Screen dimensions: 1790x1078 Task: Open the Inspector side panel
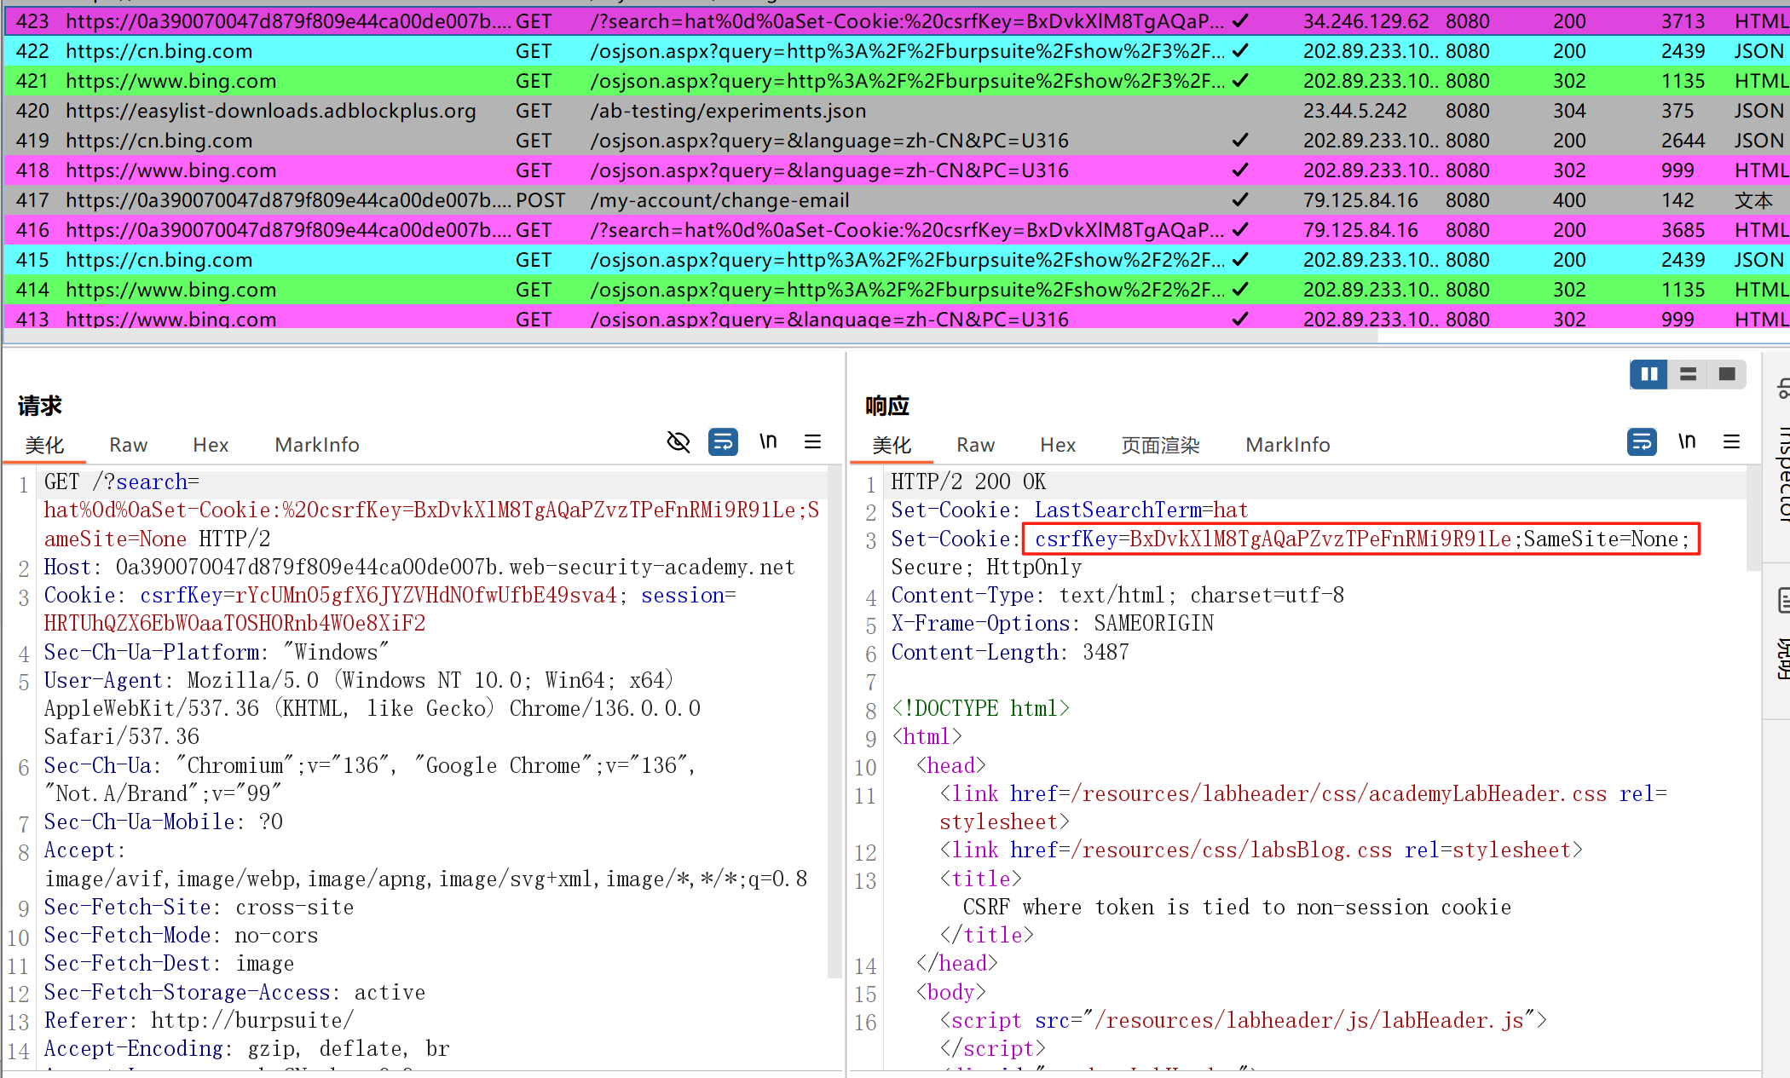tap(1782, 473)
